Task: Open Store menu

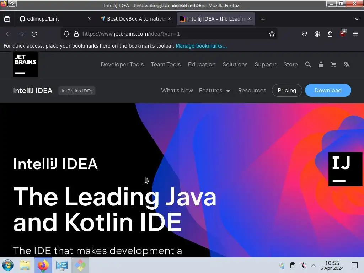Action: point(290,65)
